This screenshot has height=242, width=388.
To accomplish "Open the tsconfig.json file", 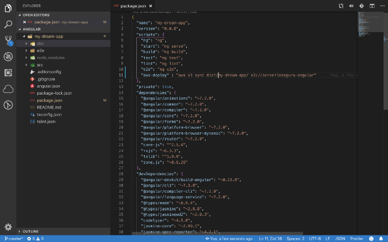I will 49,115.
